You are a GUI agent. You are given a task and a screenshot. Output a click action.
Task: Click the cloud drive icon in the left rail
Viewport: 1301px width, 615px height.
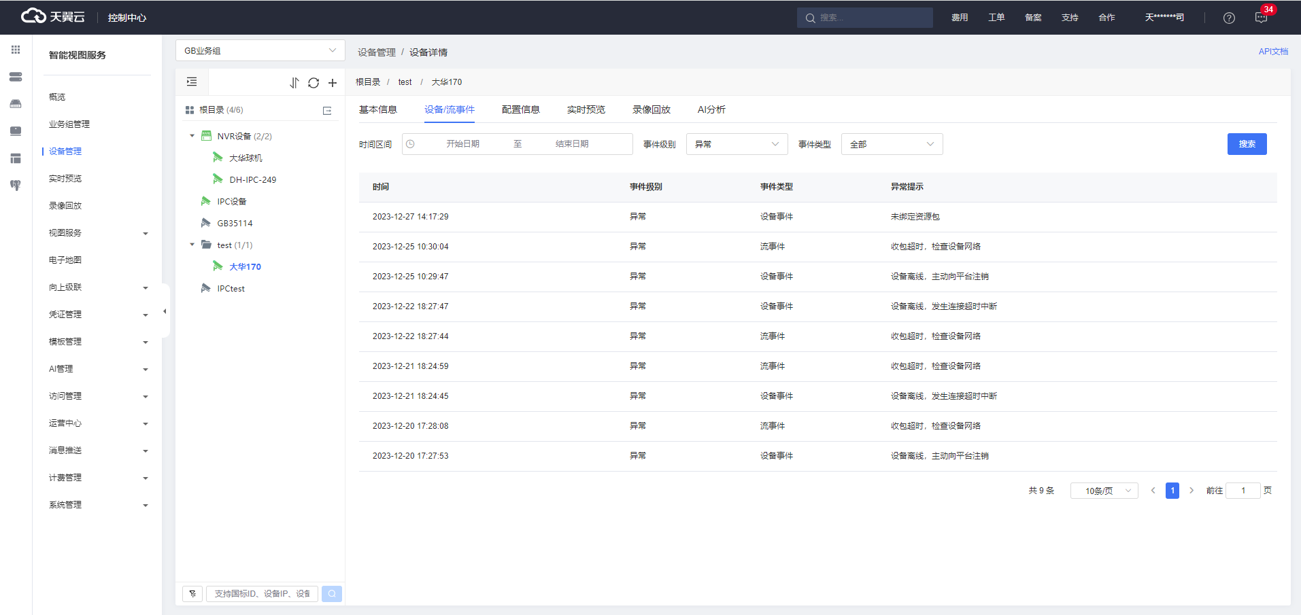point(16,104)
